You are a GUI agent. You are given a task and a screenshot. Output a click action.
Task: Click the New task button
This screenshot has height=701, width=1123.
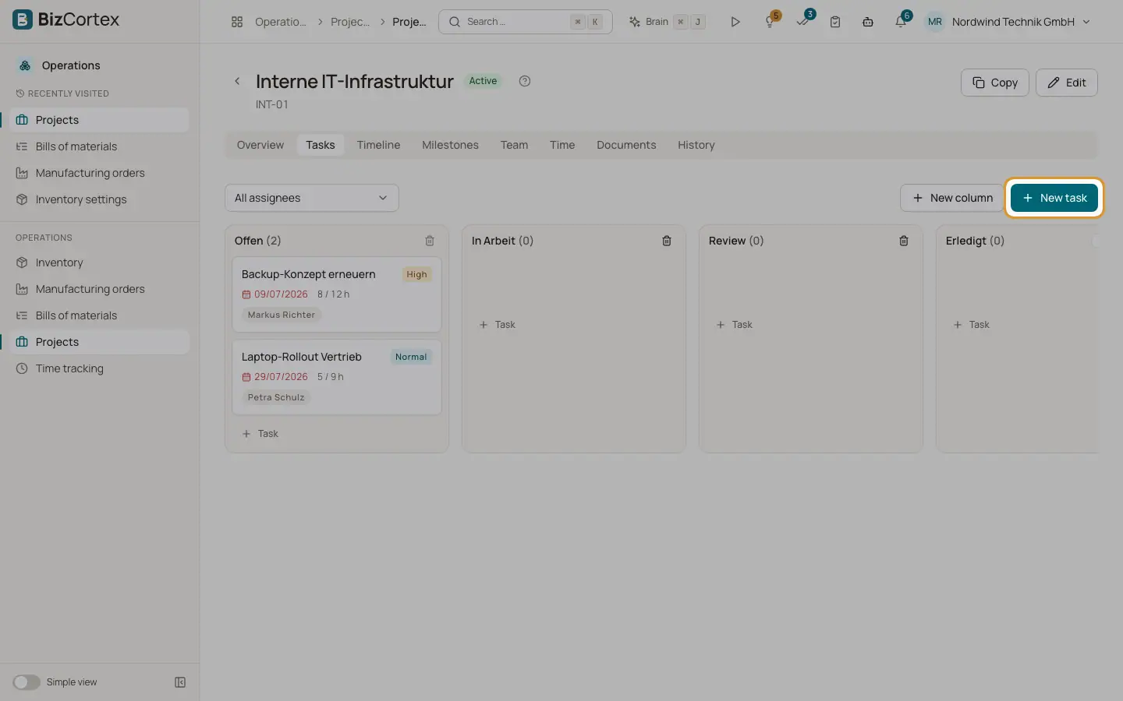click(x=1054, y=198)
